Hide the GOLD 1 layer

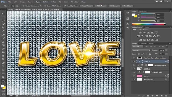pyautogui.click(x=134, y=69)
